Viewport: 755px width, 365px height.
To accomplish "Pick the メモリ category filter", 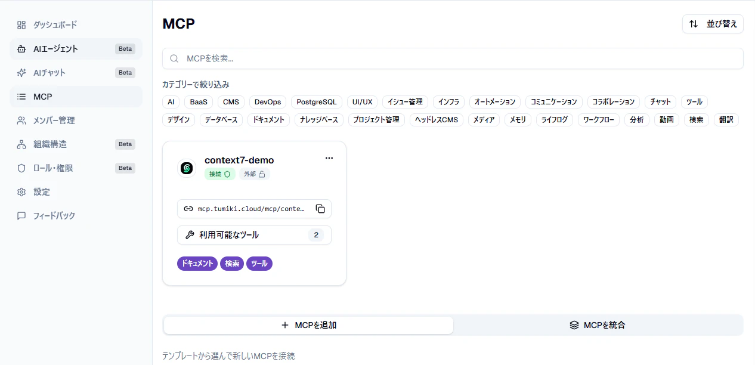I will (x=518, y=120).
